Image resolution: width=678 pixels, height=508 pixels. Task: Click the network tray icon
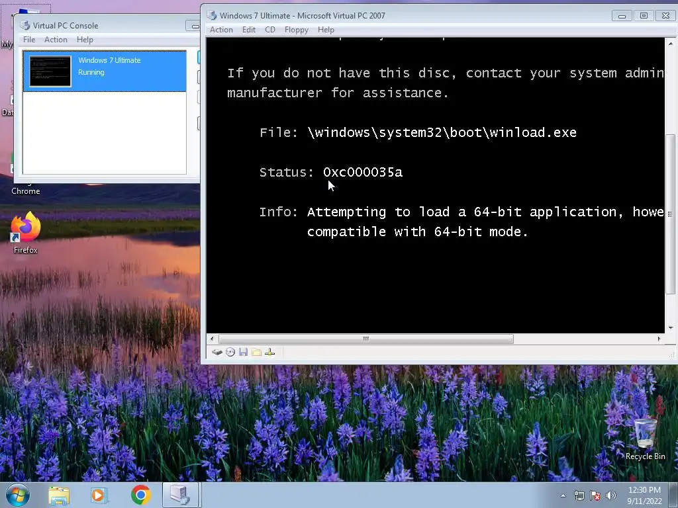(579, 495)
